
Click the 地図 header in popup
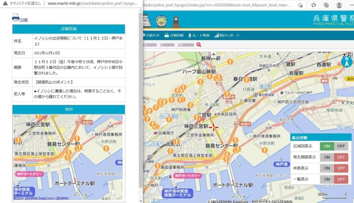tap(69, 109)
